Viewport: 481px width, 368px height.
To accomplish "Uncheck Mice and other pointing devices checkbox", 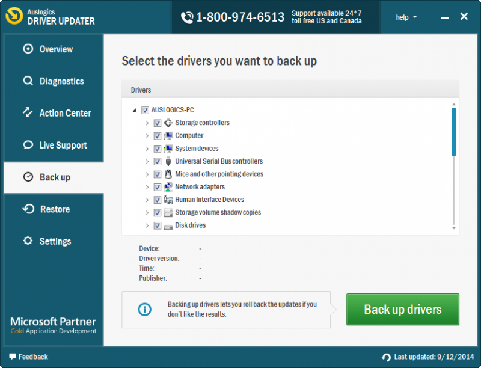I will [x=158, y=174].
